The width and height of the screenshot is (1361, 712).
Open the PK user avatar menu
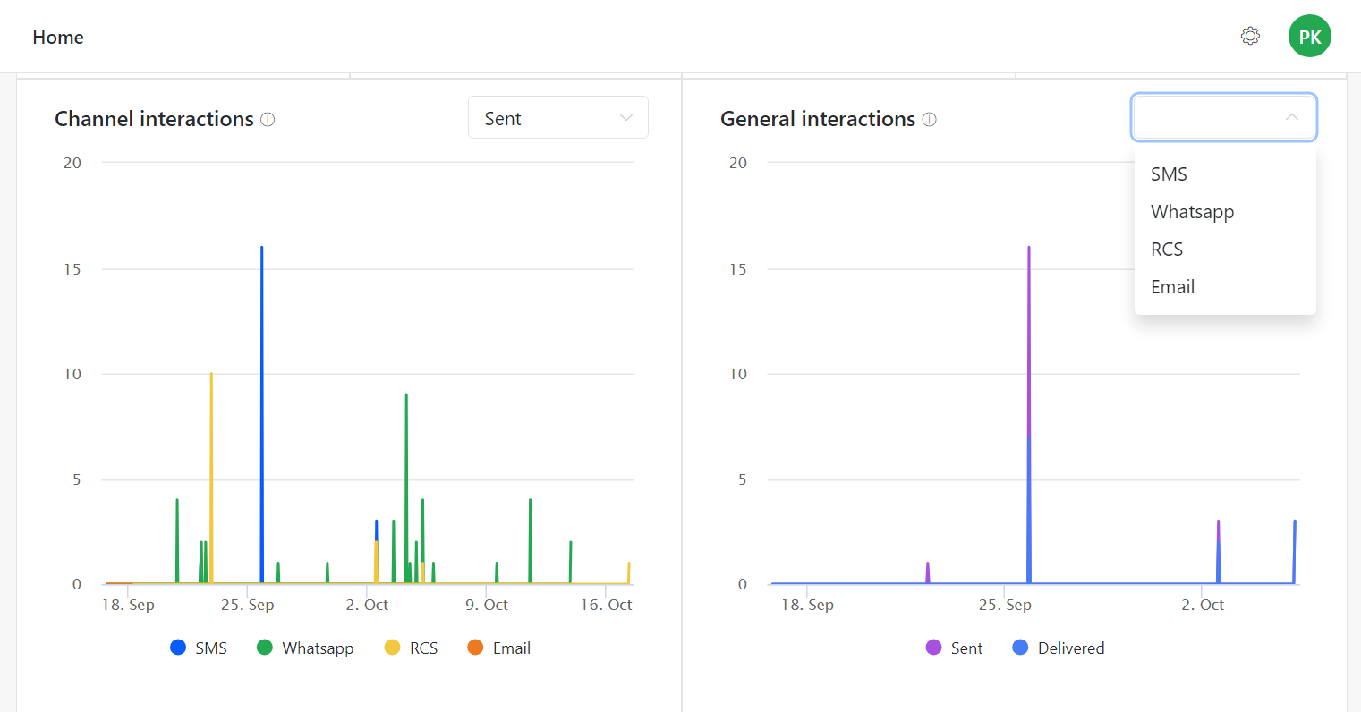click(1310, 36)
